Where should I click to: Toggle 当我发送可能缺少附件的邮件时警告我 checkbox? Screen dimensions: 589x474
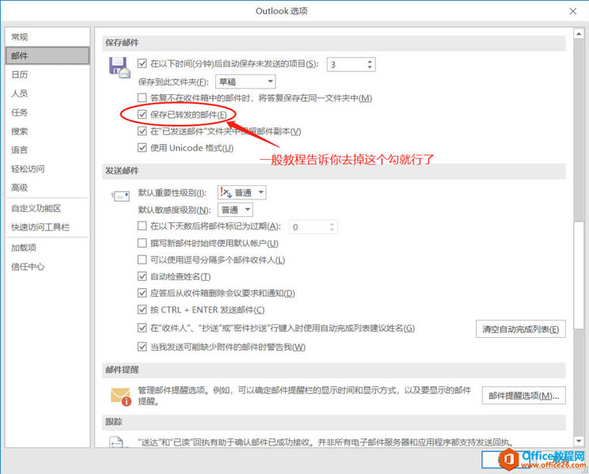[x=142, y=347]
